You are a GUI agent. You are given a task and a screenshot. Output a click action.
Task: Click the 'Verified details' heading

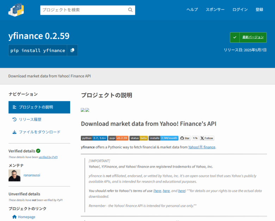click(x=22, y=151)
